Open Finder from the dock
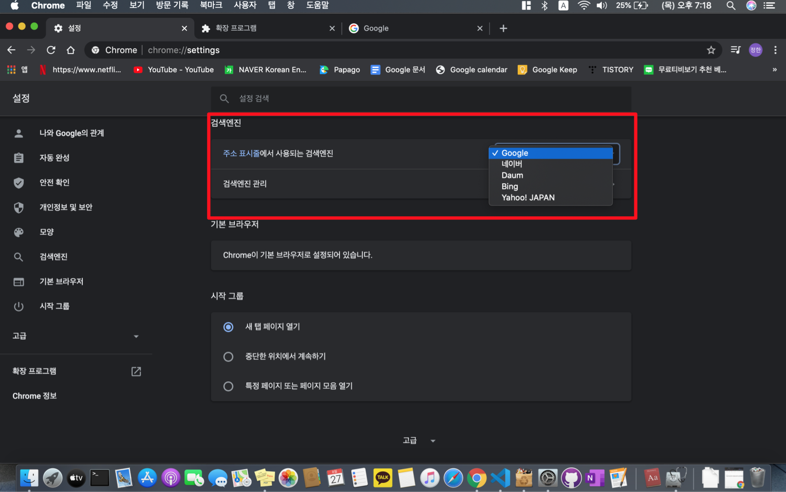This screenshot has height=492, width=786. 30,478
